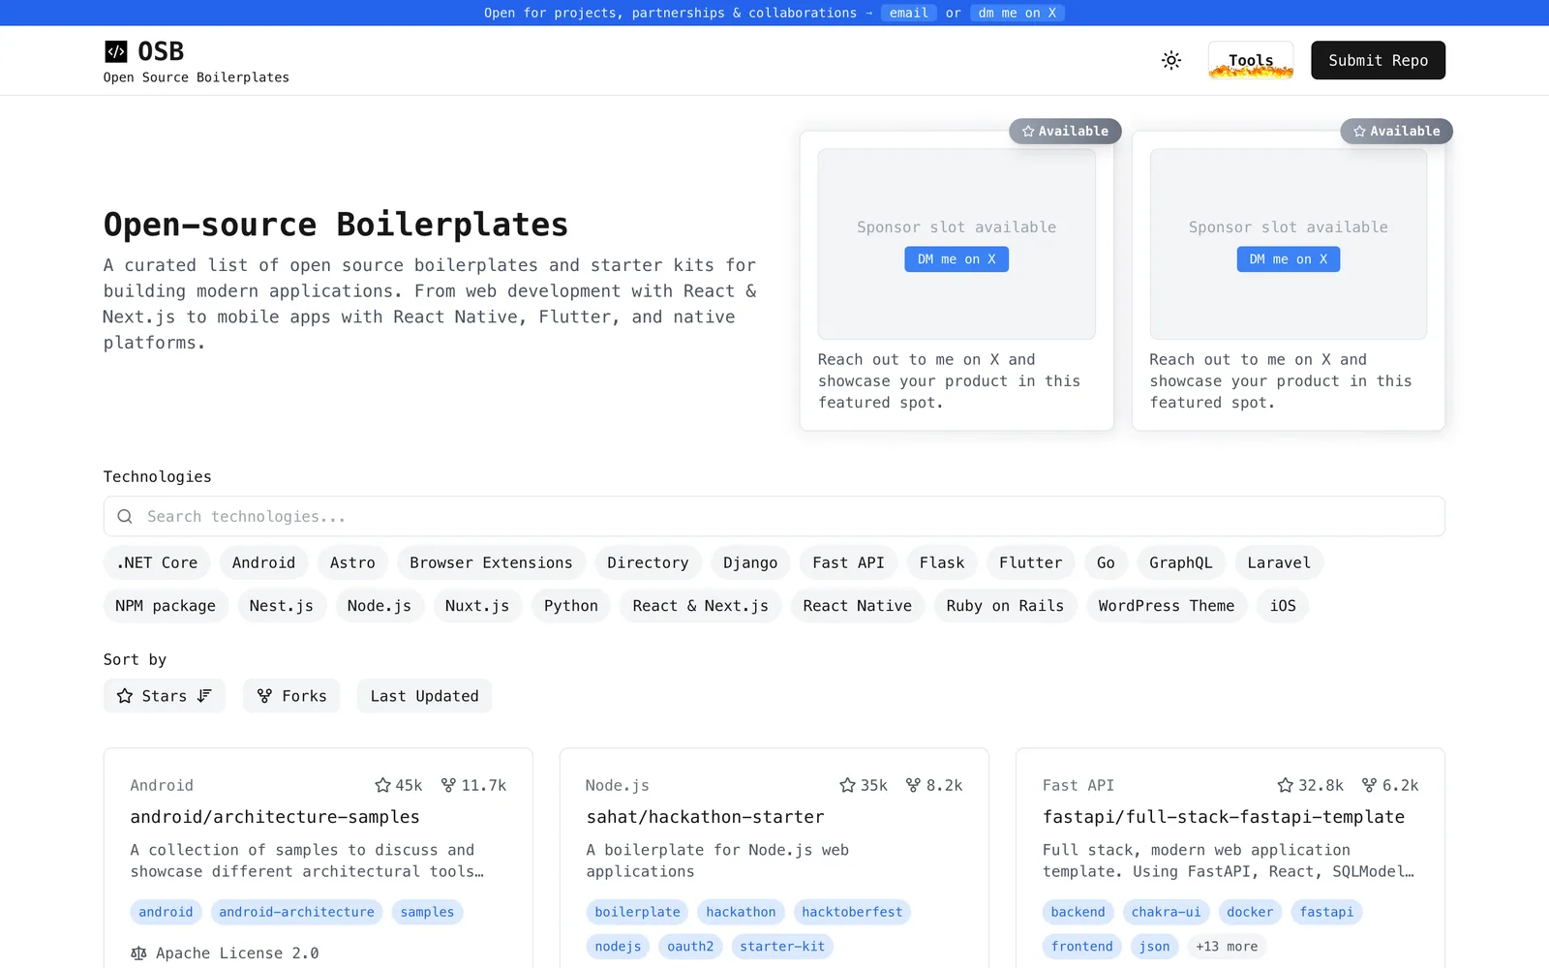Filter by .NET Core technology
This screenshot has width=1549, height=968.
pos(157,562)
